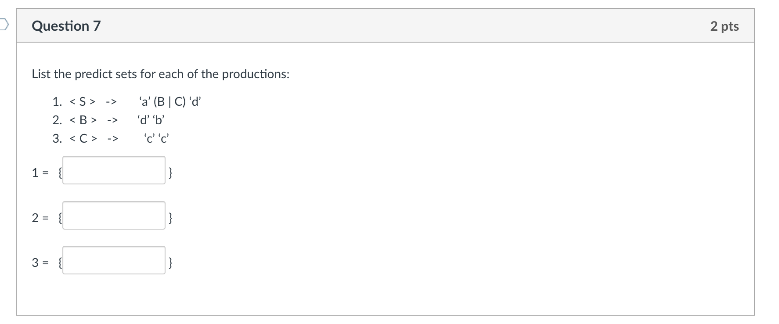The image size is (779, 324).
Task: Click the 'd' 'b' right-hand side
Action: (151, 120)
